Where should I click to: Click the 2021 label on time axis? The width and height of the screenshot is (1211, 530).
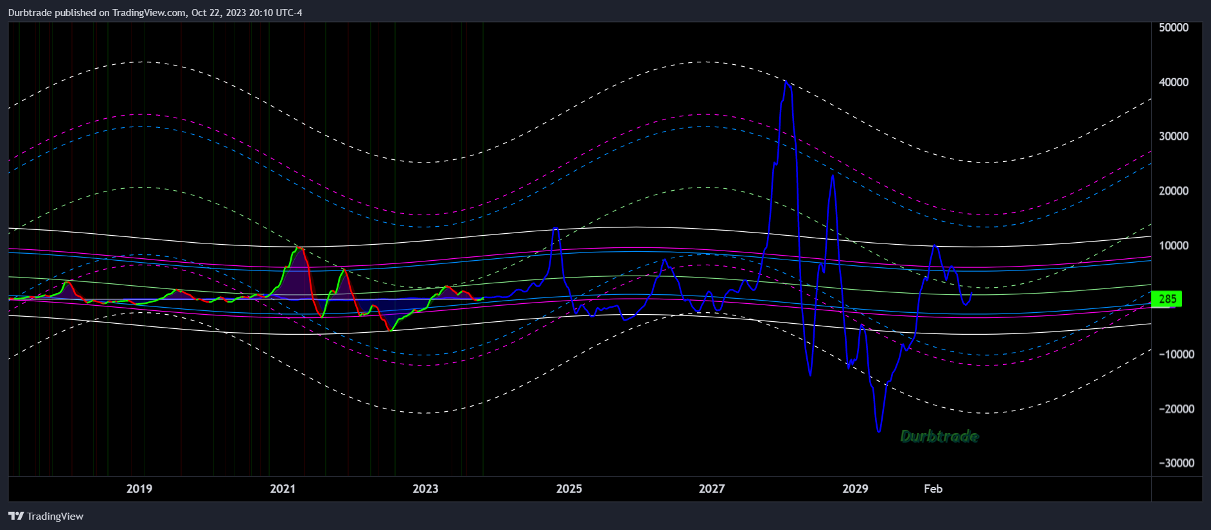[x=283, y=489]
